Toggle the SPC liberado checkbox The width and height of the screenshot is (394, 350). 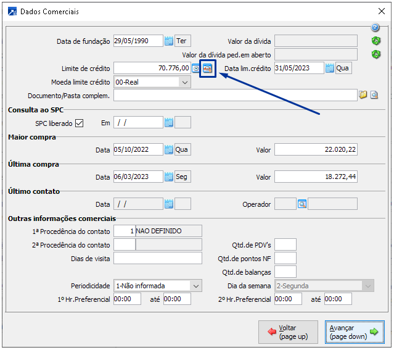79,123
